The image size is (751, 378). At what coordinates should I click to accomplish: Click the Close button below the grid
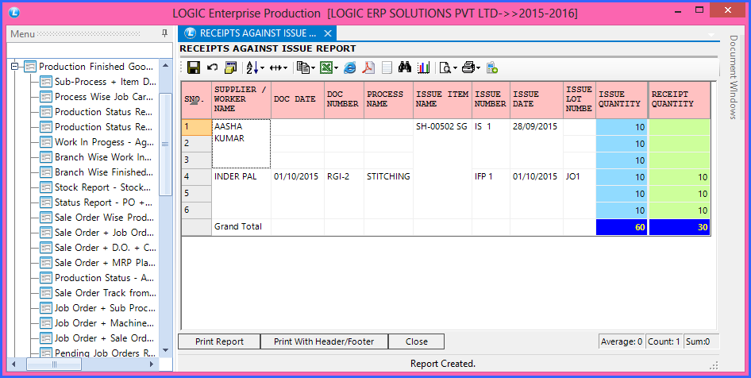[x=416, y=341]
